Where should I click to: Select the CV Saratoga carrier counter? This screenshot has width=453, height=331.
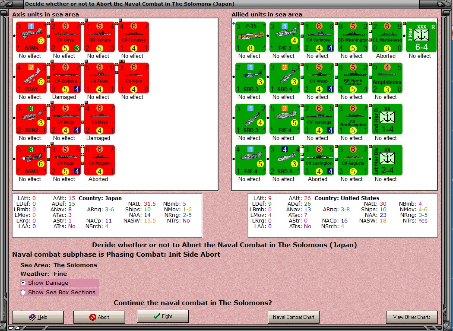pos(319,119)
